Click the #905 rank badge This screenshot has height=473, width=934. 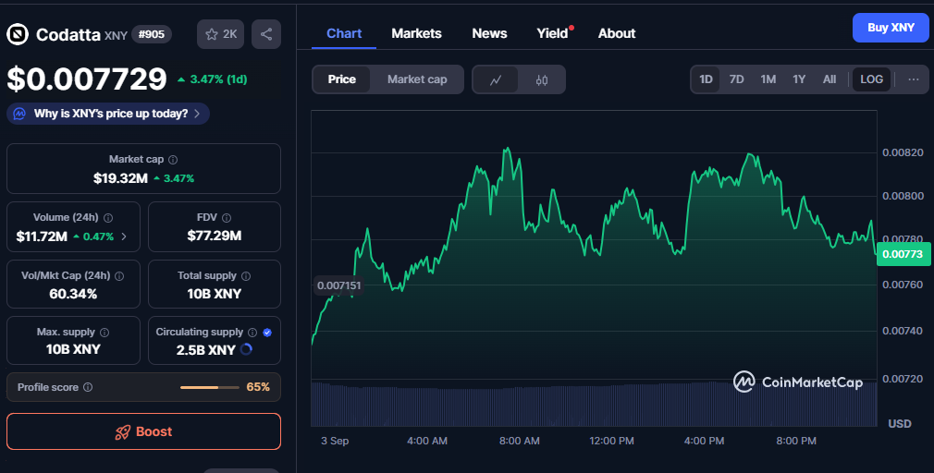point(152,34)
